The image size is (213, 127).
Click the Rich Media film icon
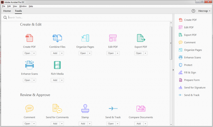tap(57, 65)
